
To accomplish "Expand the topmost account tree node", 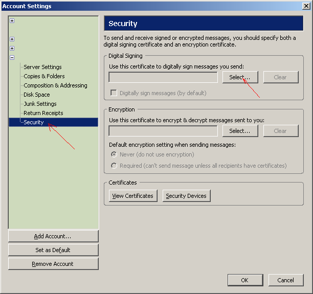I will pyautogui.click(x=12, y=21).
